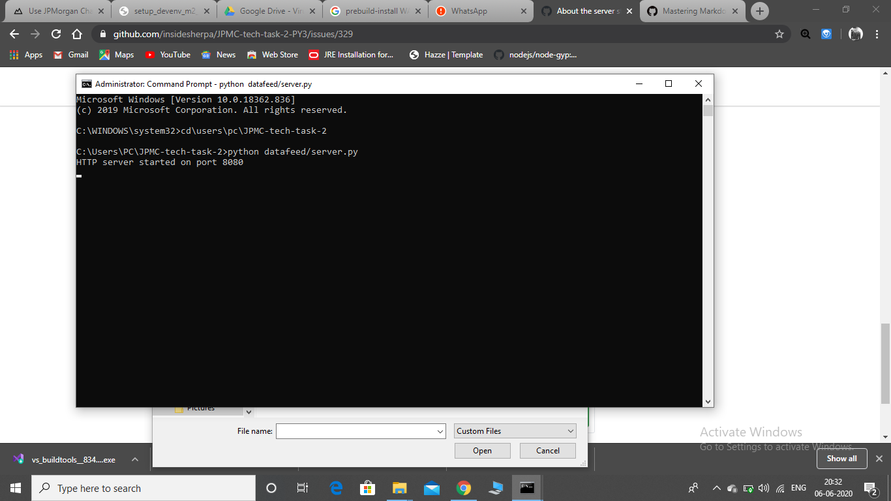The height and width of the screenshot is (501, 891).
Task: Click the browser back arrow
Action: coord(13,34)
